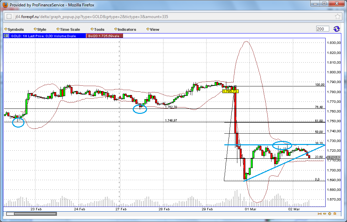
Task: Open the View menu
Action: 153,29
